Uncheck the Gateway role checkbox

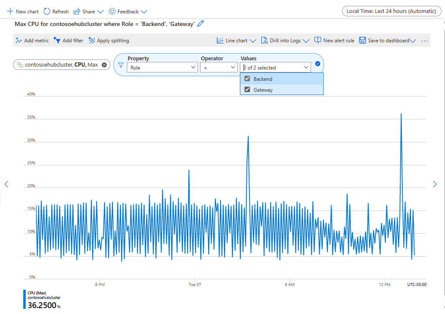247,89
